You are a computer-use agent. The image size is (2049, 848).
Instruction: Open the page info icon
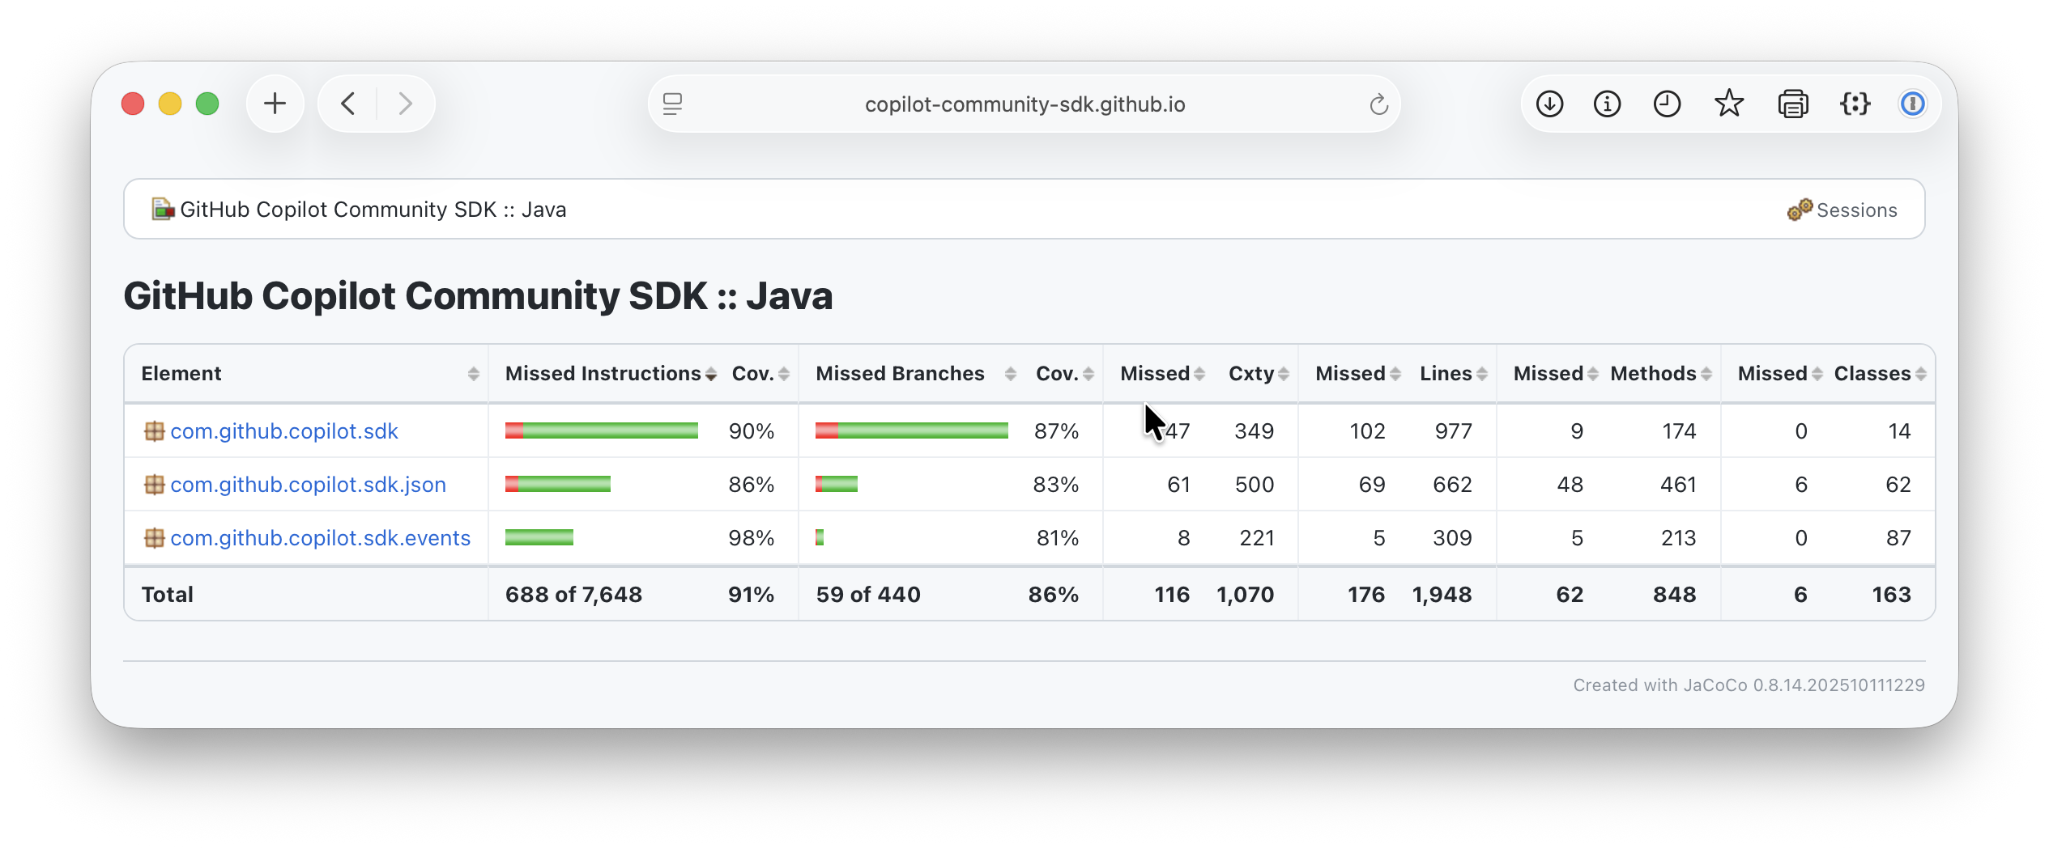1608,104
